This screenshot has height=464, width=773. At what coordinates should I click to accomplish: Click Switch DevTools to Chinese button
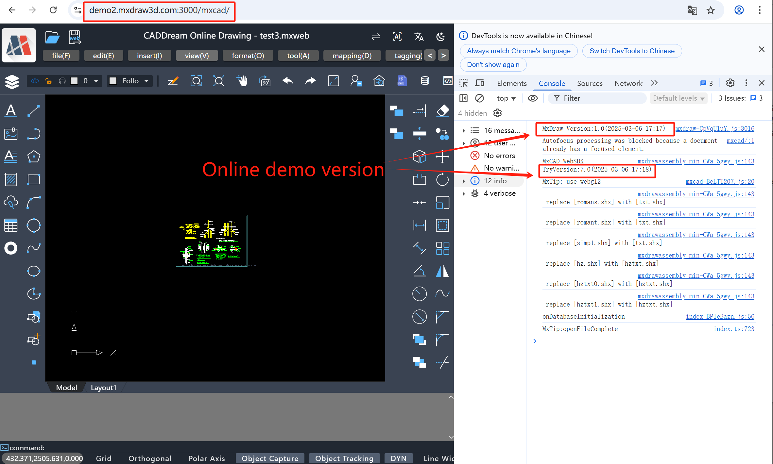point(632,51)
